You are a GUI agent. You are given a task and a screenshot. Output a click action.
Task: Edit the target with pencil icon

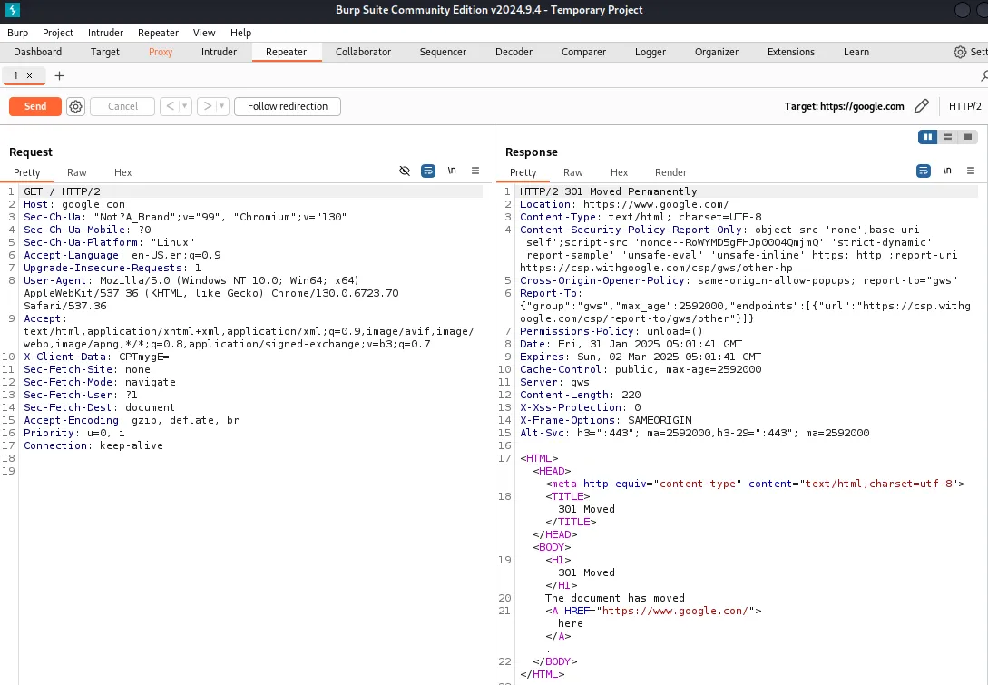[x=921, y=106]
